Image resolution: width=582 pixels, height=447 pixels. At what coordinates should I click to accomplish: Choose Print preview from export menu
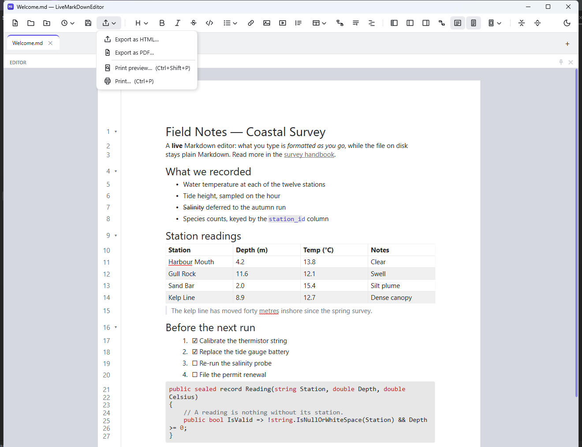click(147, 68)
